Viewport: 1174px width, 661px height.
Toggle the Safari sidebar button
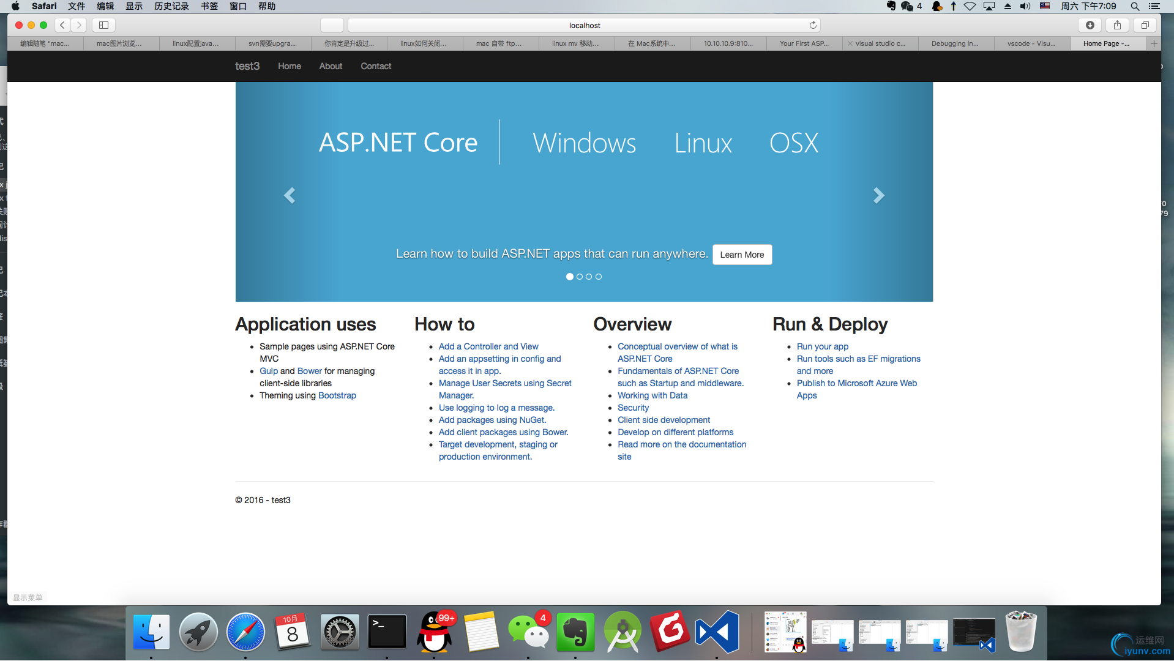pos(103,25)
